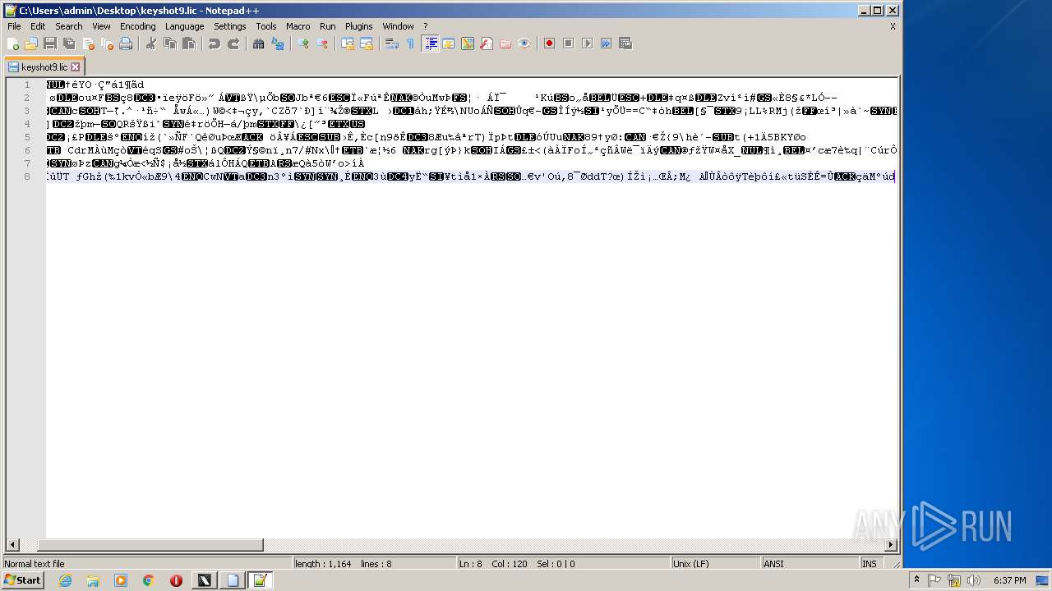Save the current file

[50, 44]
